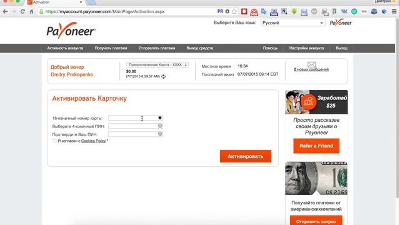The width and height of the screenshot is (400, 225).
Task: Refresh the card balance icon
Action: [164, 76]
